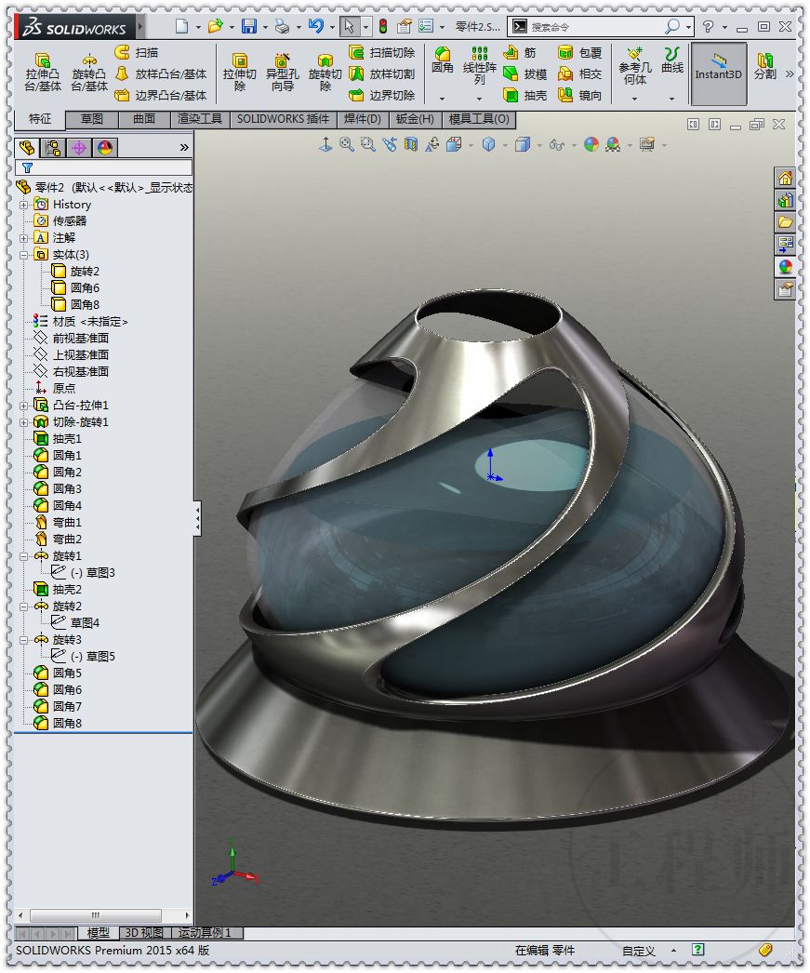This screenshot has height=973, width=810.
Task: Collapse the 旋转1 feature node
Action: [x=23, y=556]
